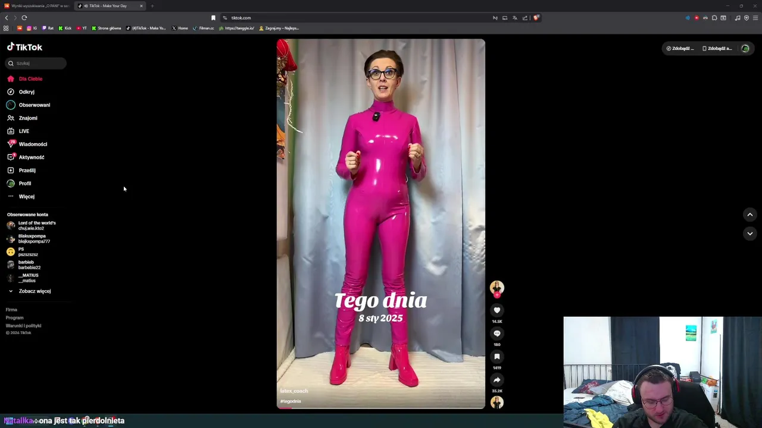Bookmark this page using address bar bookmark icon
The image size is (762, 428).
click(x=213, y=18)
